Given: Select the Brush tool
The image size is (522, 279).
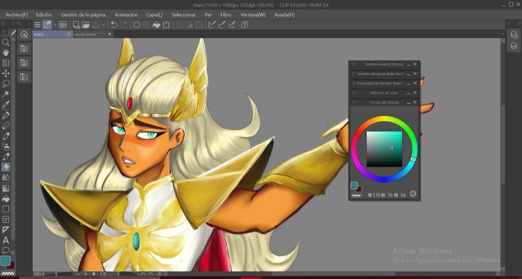Looking at the screenshot, I should point(6,136).
